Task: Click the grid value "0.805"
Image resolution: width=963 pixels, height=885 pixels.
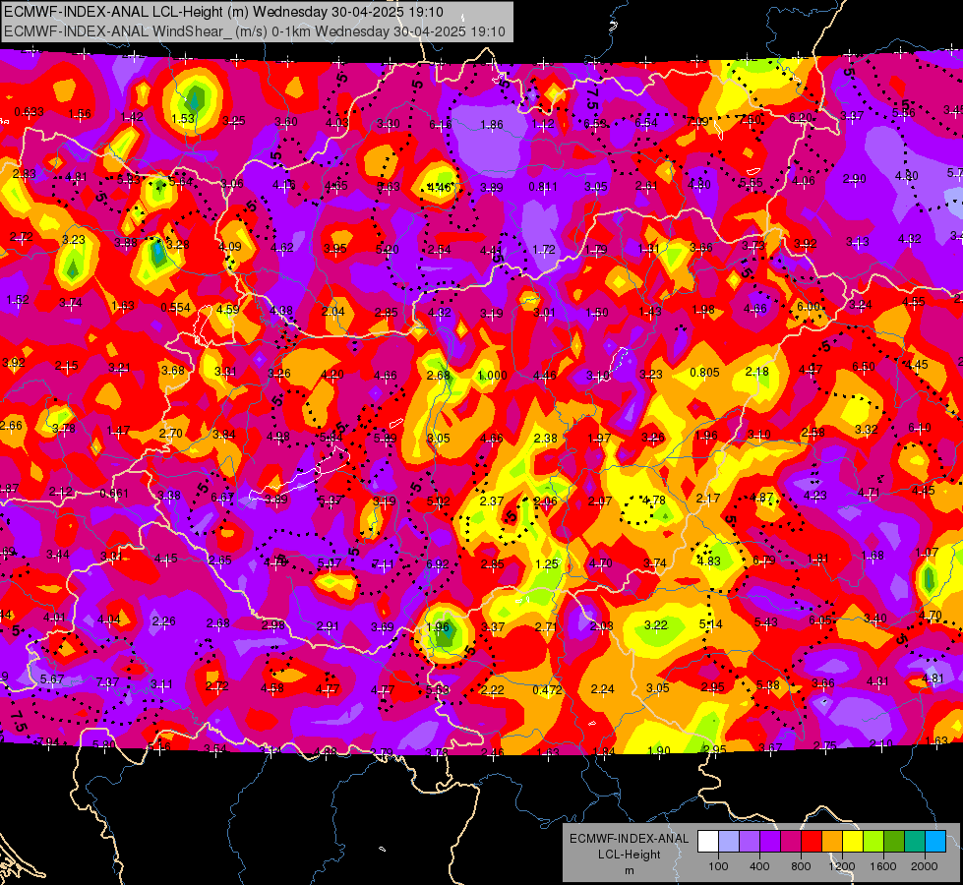Action: (x=704, y=372)
